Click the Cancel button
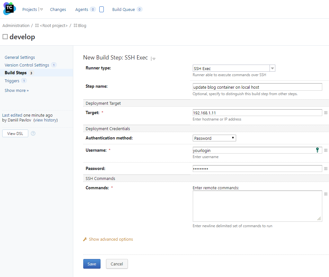The width and height of the screenshot is (329, 277). coord(117,264)
